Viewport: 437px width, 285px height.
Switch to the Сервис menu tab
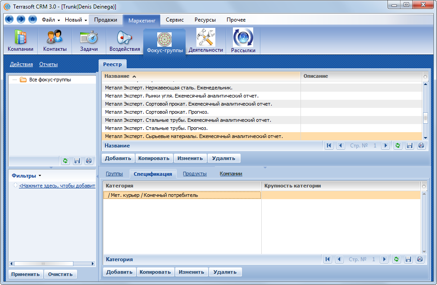coord(175,20)
